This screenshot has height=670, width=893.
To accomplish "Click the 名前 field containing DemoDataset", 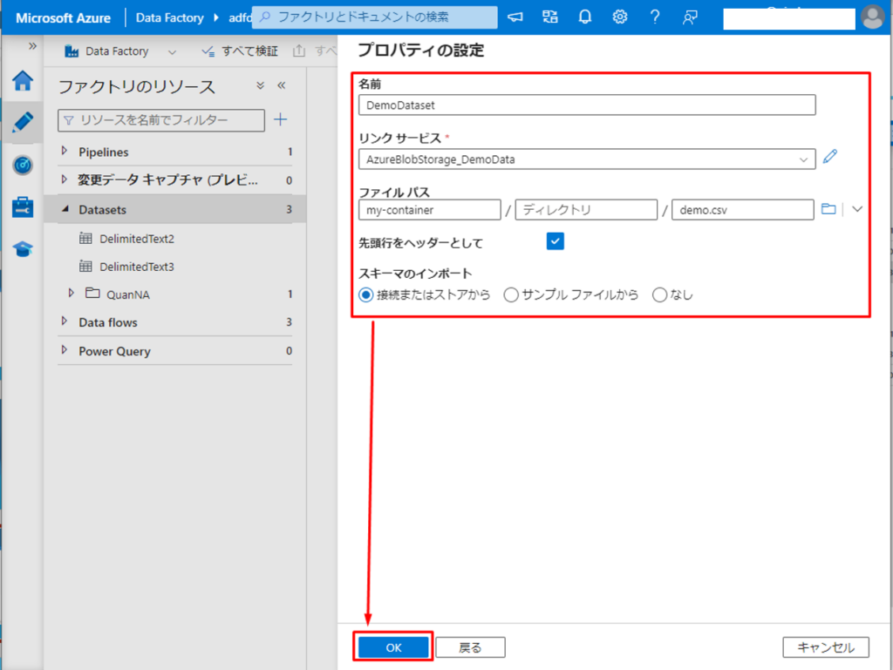I will (586, 105).
